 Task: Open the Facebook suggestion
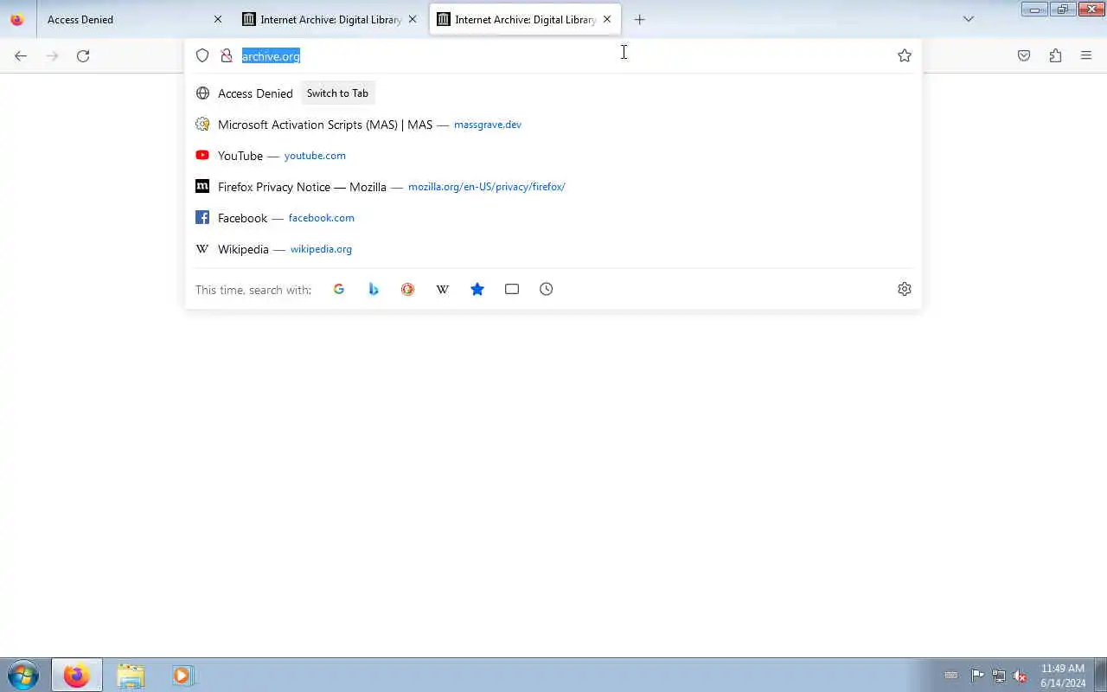[553, 218]
